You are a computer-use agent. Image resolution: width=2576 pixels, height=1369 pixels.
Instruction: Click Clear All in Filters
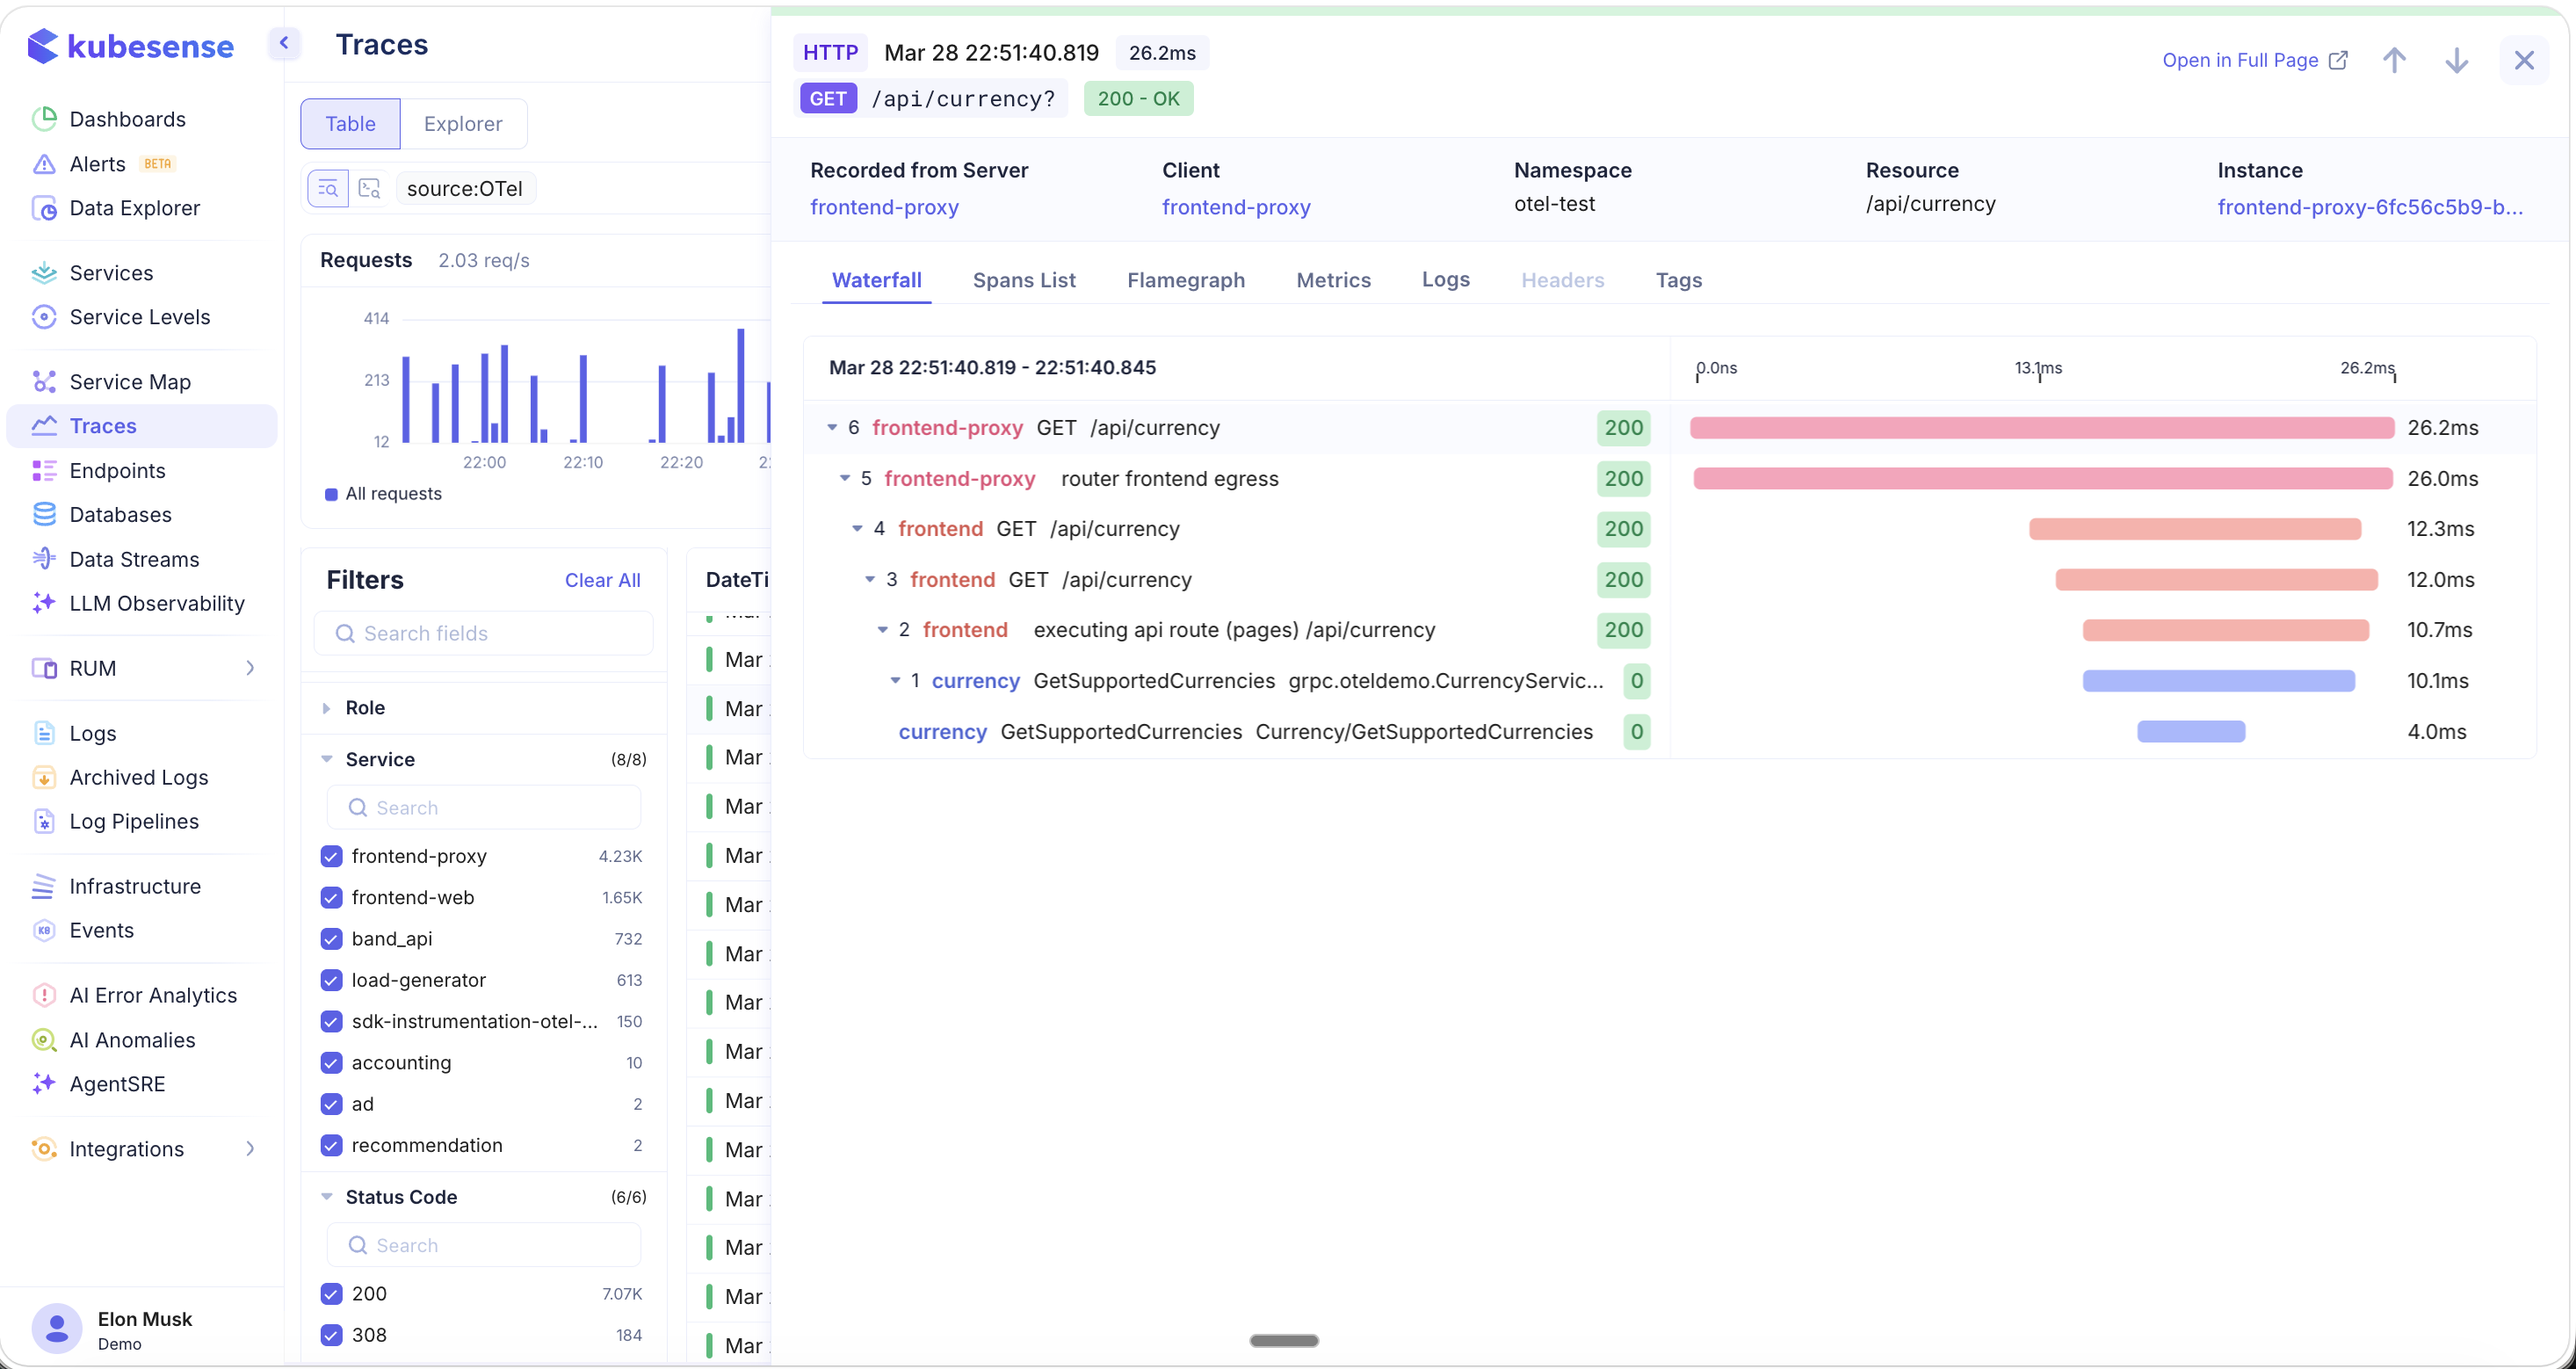click(602, 580)
